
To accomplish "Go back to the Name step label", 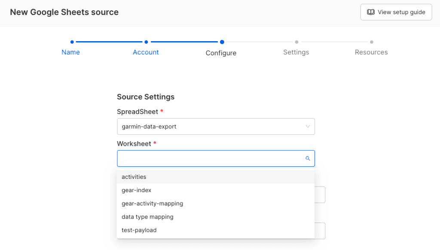I will pos(70,52).
